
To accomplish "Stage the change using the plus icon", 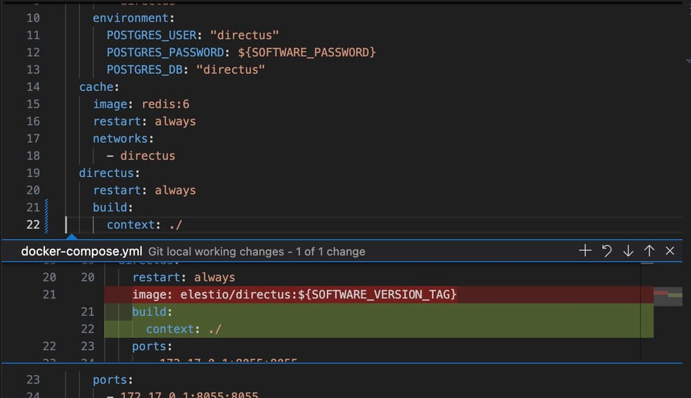I will click(585, 251).
